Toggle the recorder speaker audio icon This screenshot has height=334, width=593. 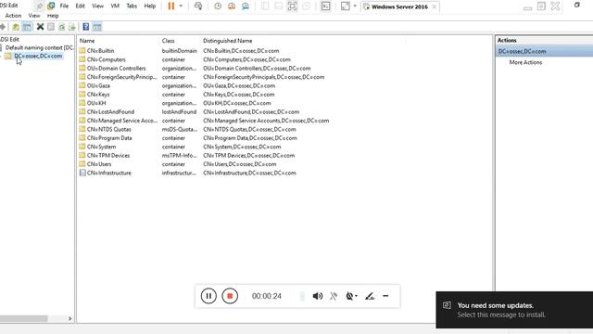[317, 296]
